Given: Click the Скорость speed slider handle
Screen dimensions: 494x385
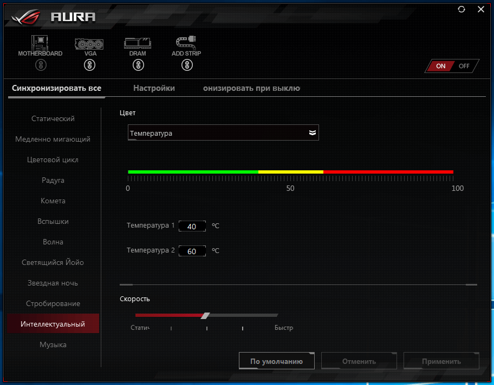Looking at the screenshot, I should pyautogui.click(x=205, y=316).
